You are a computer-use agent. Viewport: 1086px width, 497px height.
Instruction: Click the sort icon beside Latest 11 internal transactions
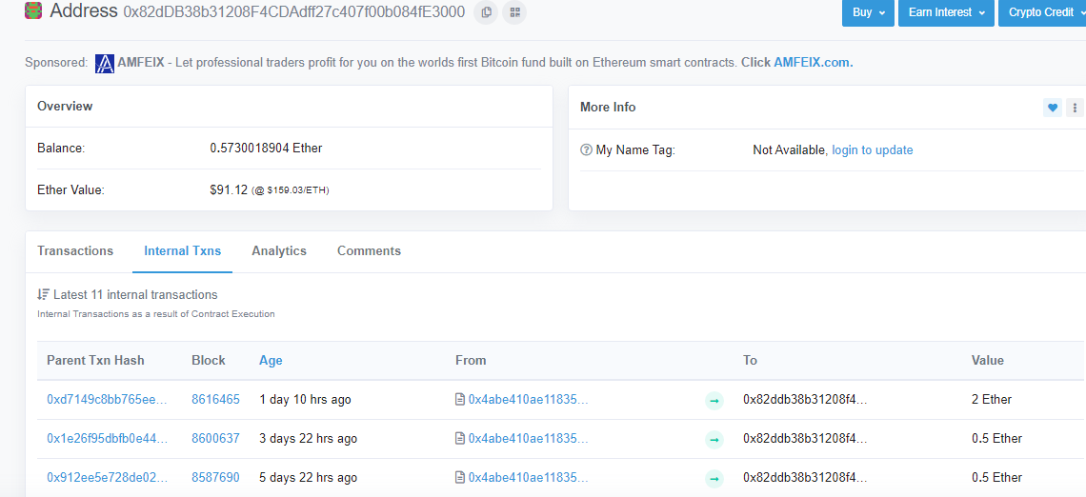tap(43, 295)
